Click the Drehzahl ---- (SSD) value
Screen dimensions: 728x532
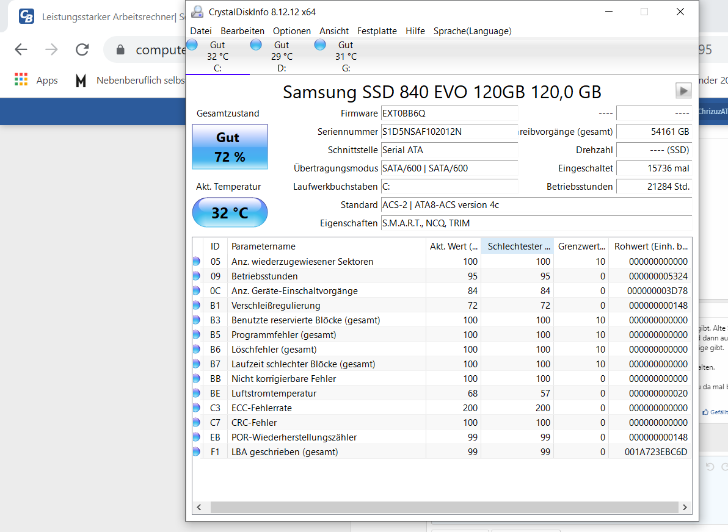coord(654,150)
